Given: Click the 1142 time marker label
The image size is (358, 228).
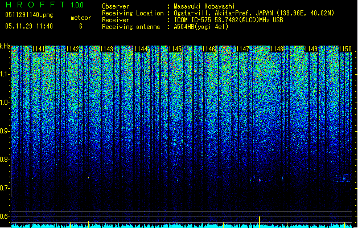Looking at the screenshot, I should click(73, 49).
